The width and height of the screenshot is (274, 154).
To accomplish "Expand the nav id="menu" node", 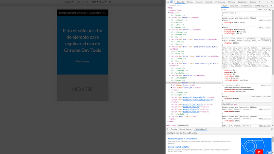I will click(x=170, y=116).
